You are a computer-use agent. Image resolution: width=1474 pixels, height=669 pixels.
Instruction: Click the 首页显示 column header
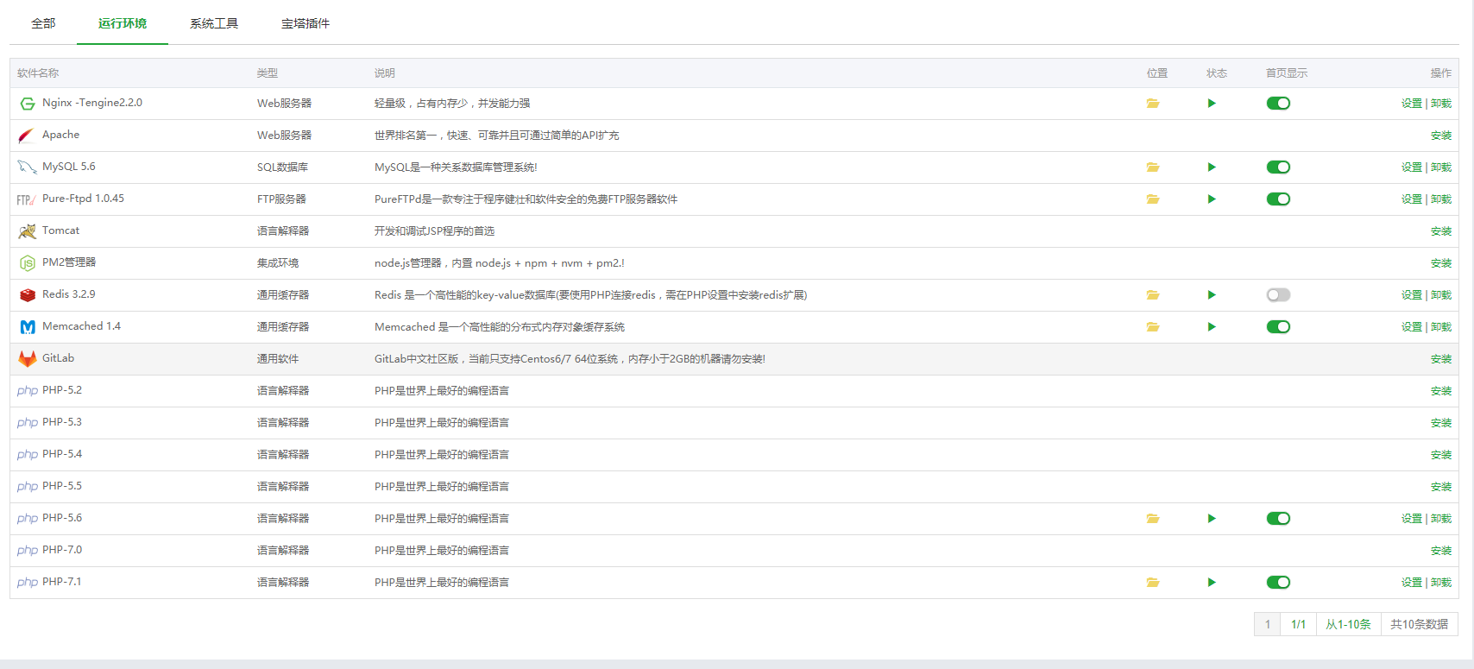coord(1287,73)
